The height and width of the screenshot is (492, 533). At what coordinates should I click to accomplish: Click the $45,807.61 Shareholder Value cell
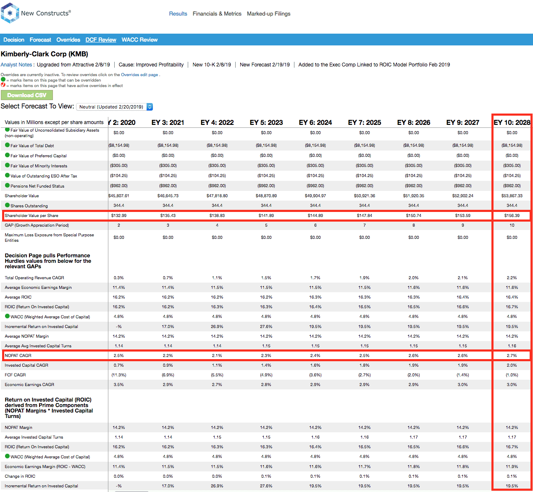click(x=119, y=196)
